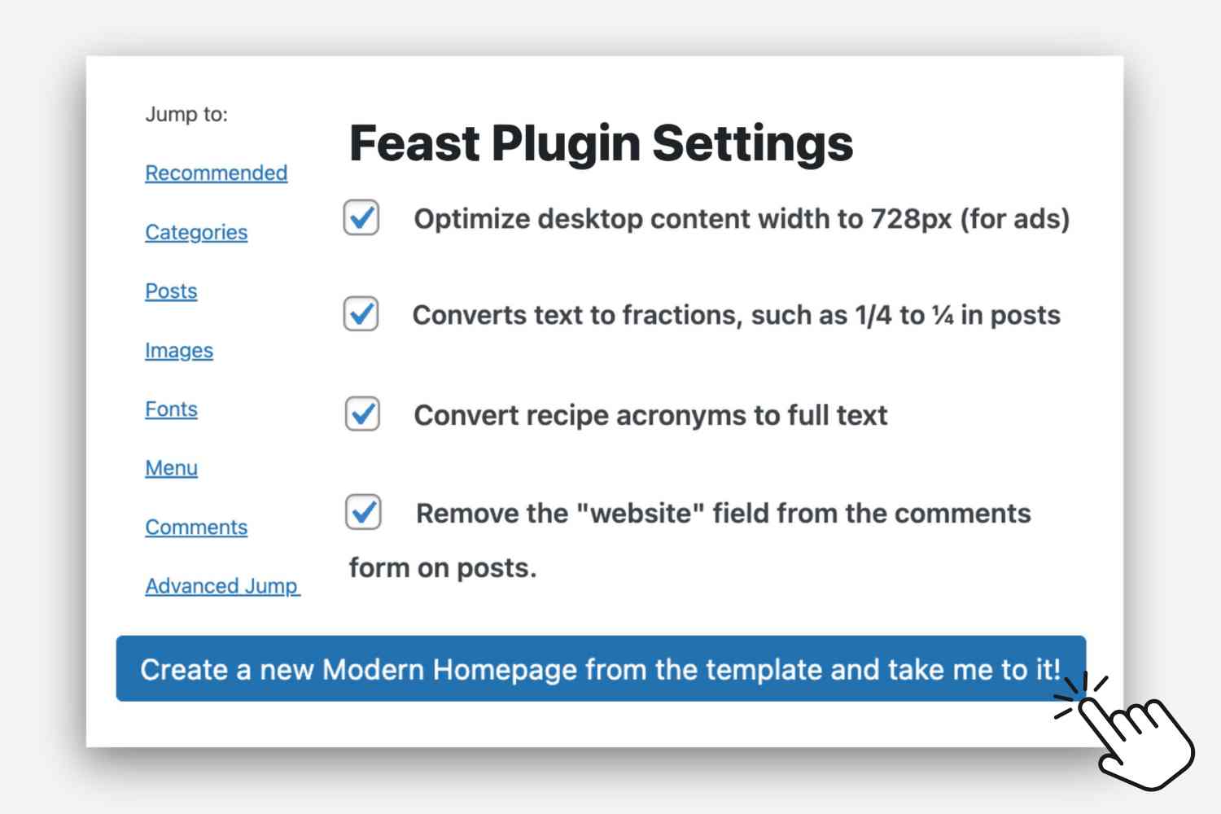Go to the Posts settings link

pos(171,291)
